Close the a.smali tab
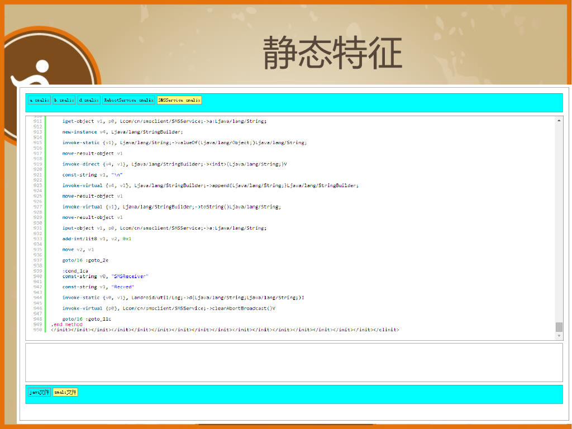Viewport: 572px width, 429px height. 49,100
